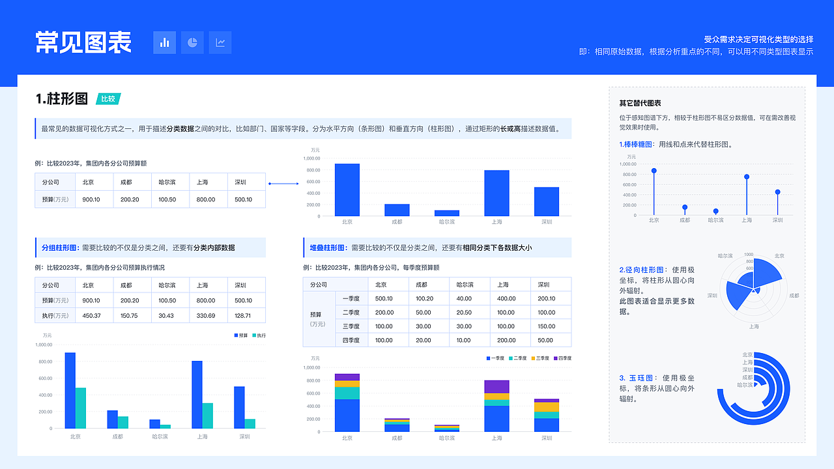Click the 受众需求决定可视化类型的选择 header text
834x469 pixels.
[x=758, y=39]
